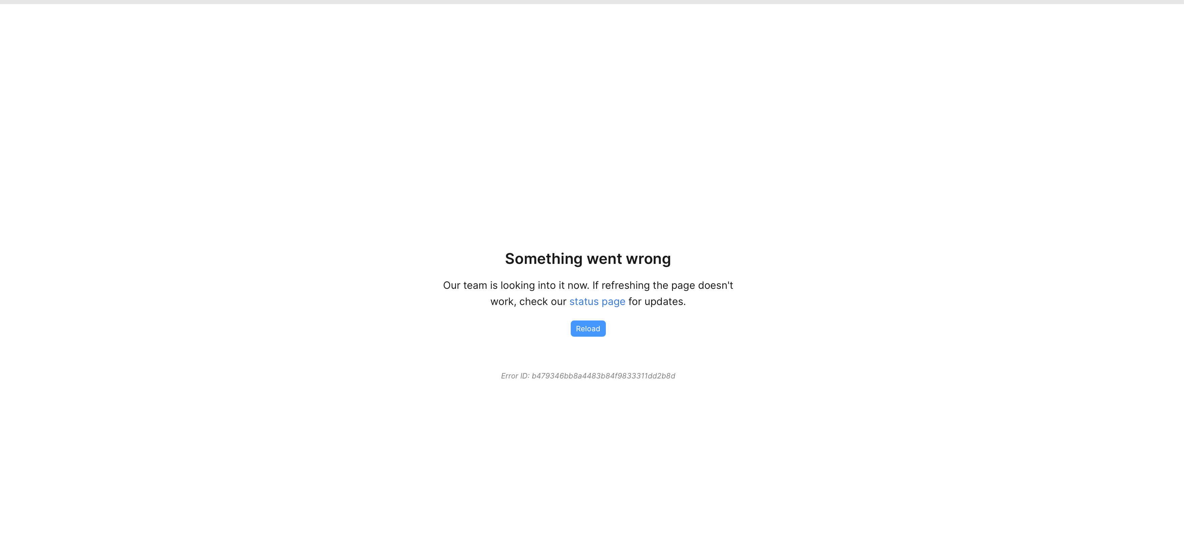Click the blue Reload button

pyautogui.click(x=588, y=329)
